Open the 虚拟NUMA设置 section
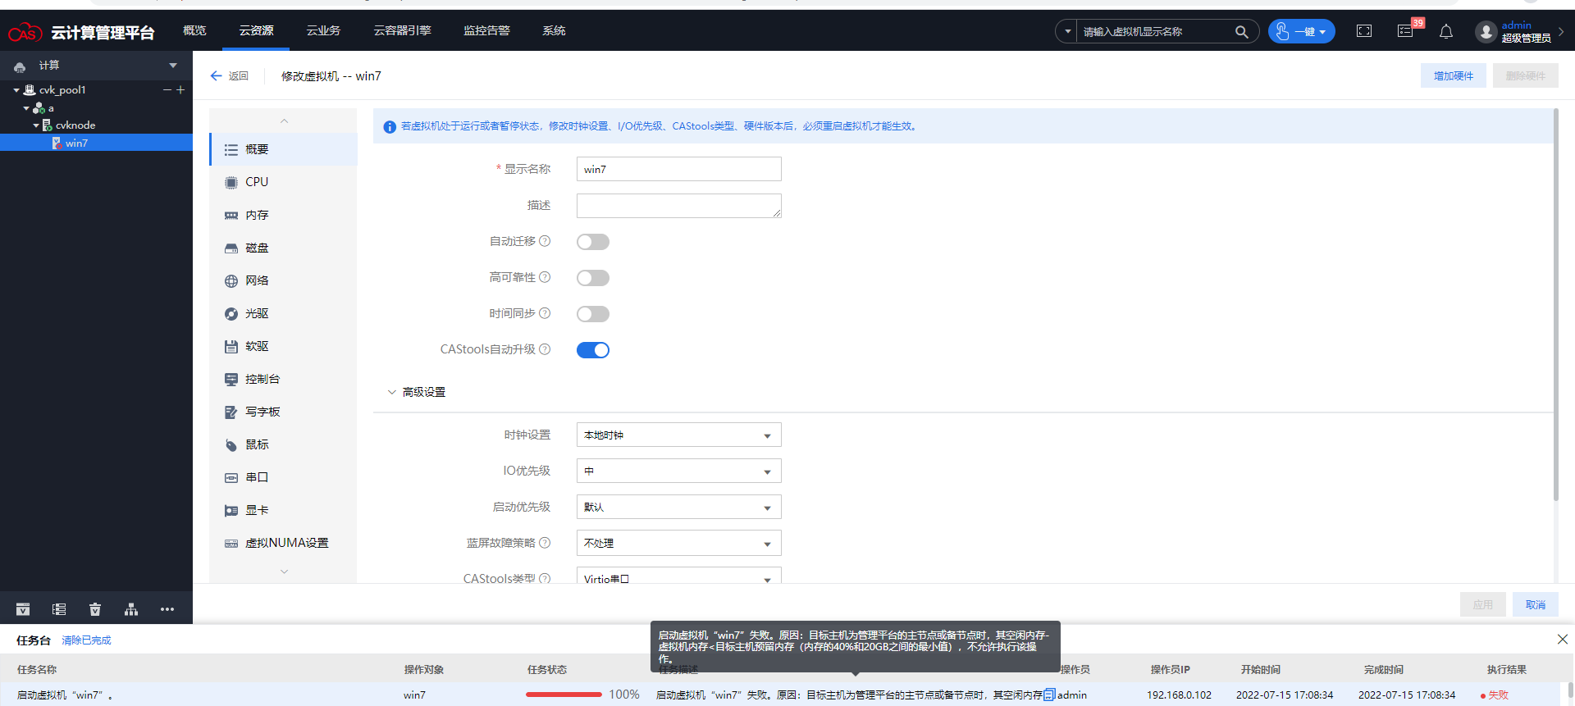Viewport: 1575px width, 706px height. tap(284, 543)
